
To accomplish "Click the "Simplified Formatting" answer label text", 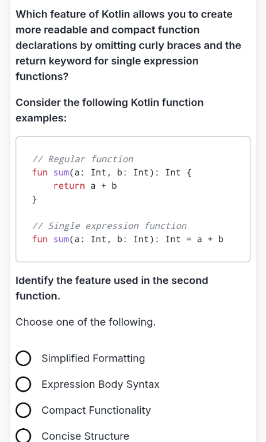I will (93, 359).
